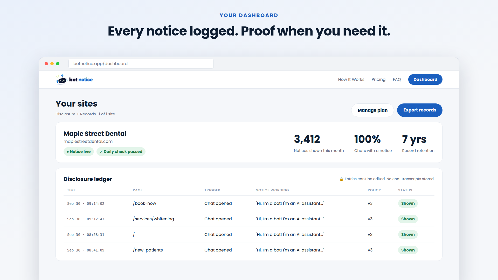Click the Sep 30 08:58:31 timestamp
This screenshot has width=498, height=280.
click(x=86, y=235)
